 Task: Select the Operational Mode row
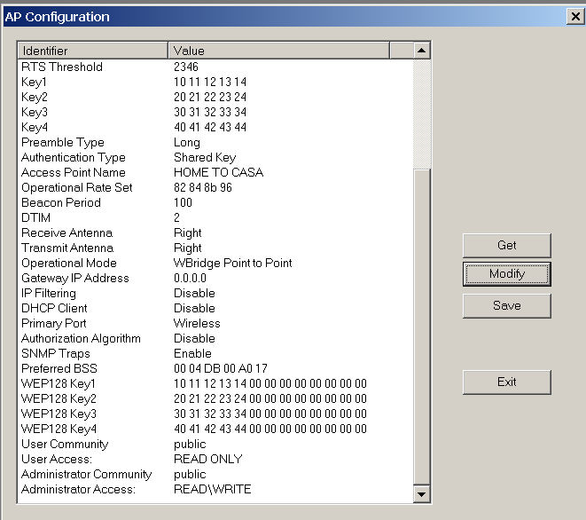[215, 263]
